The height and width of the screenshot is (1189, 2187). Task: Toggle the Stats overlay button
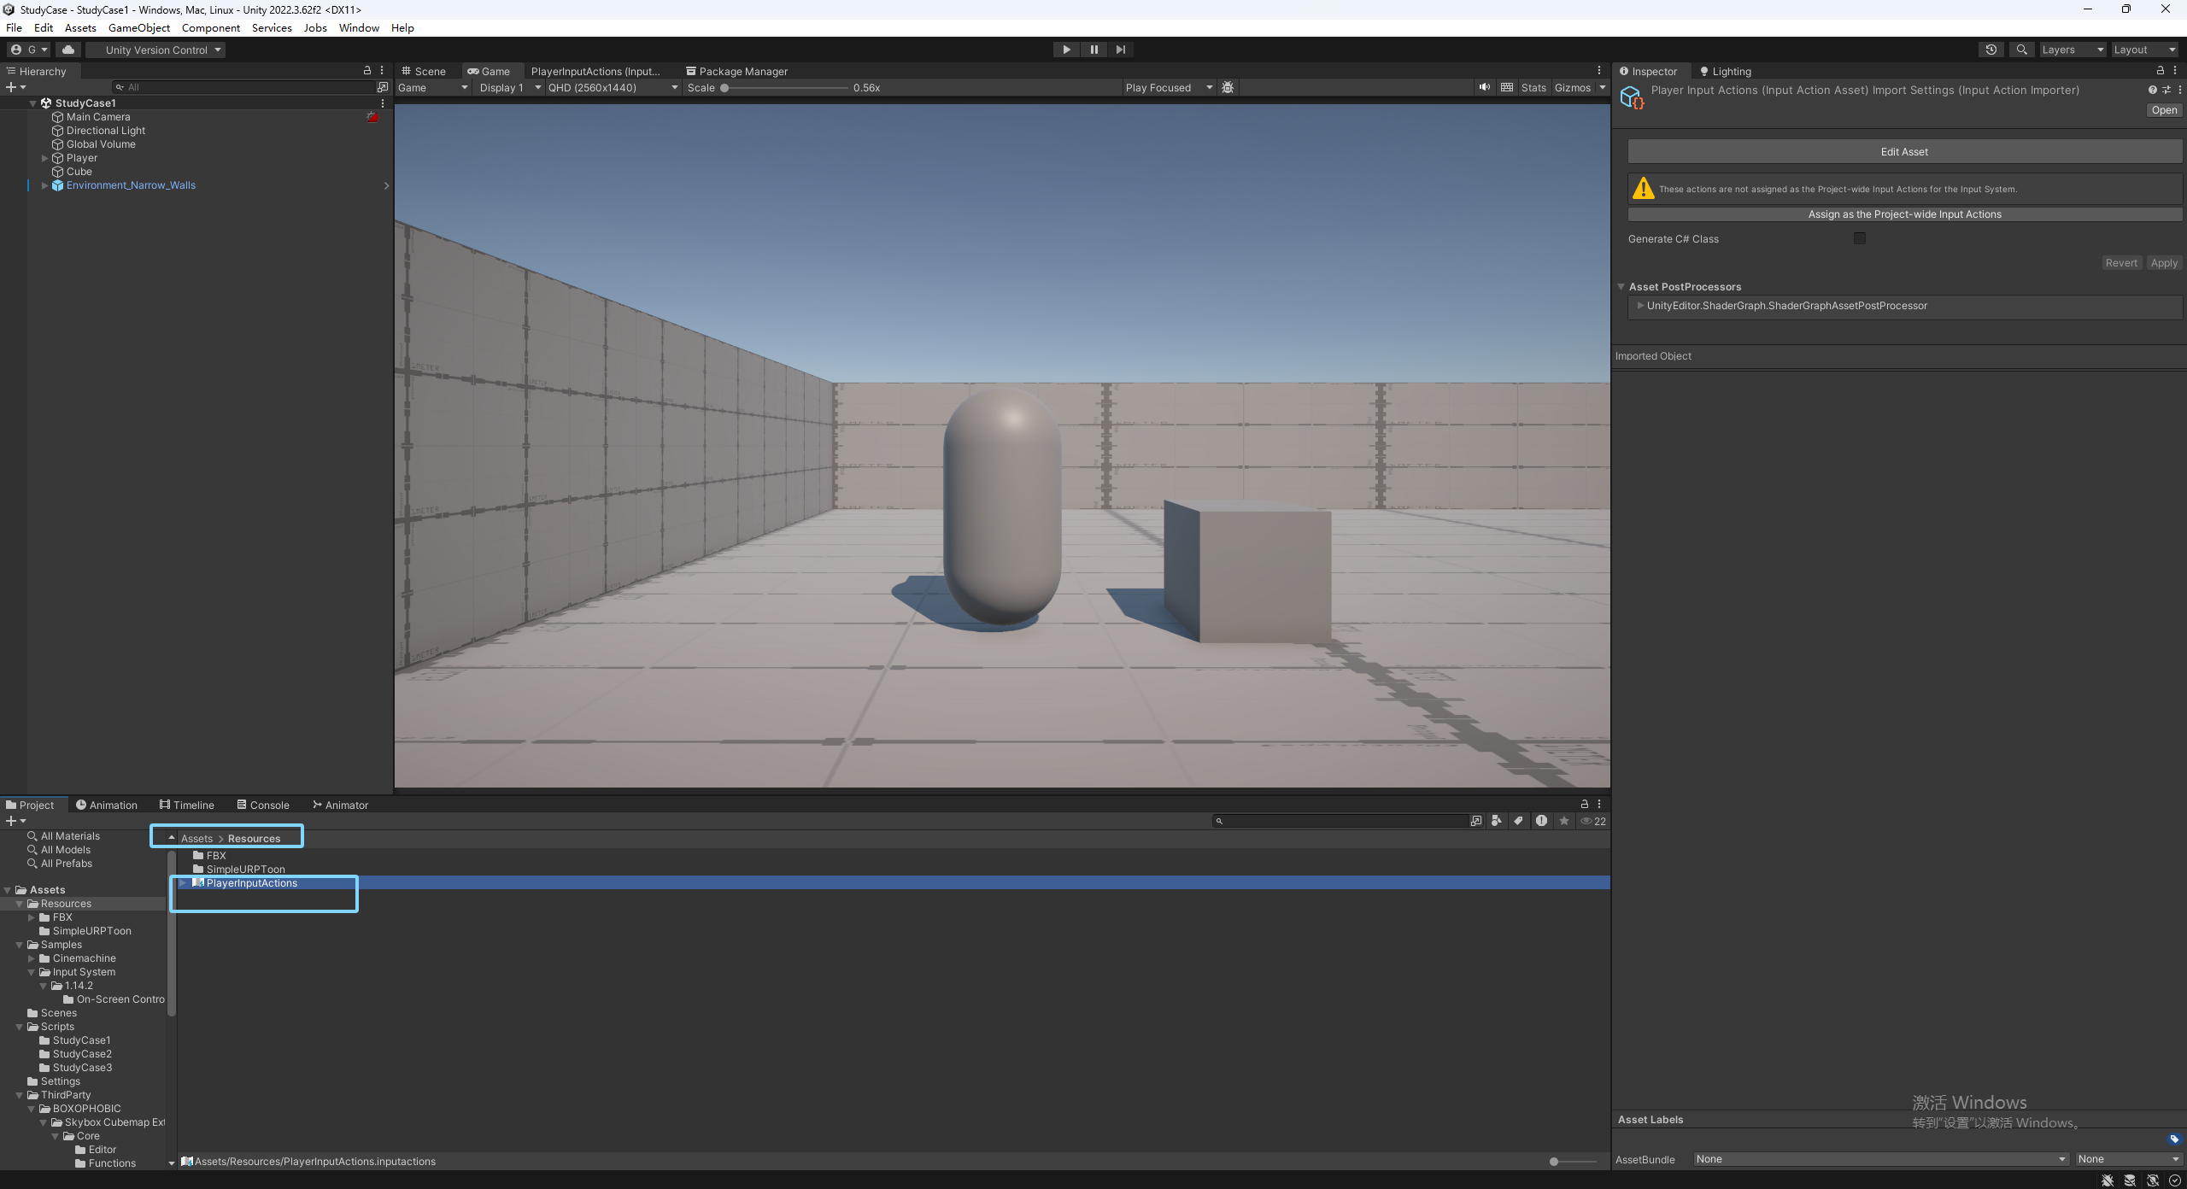(1533, 87)
